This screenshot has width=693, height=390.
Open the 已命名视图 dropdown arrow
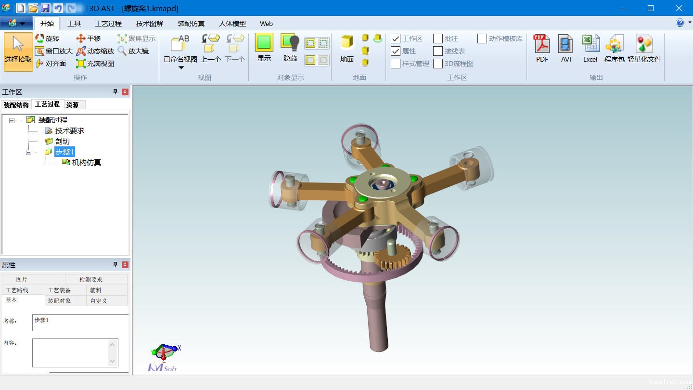click(181, 68)
